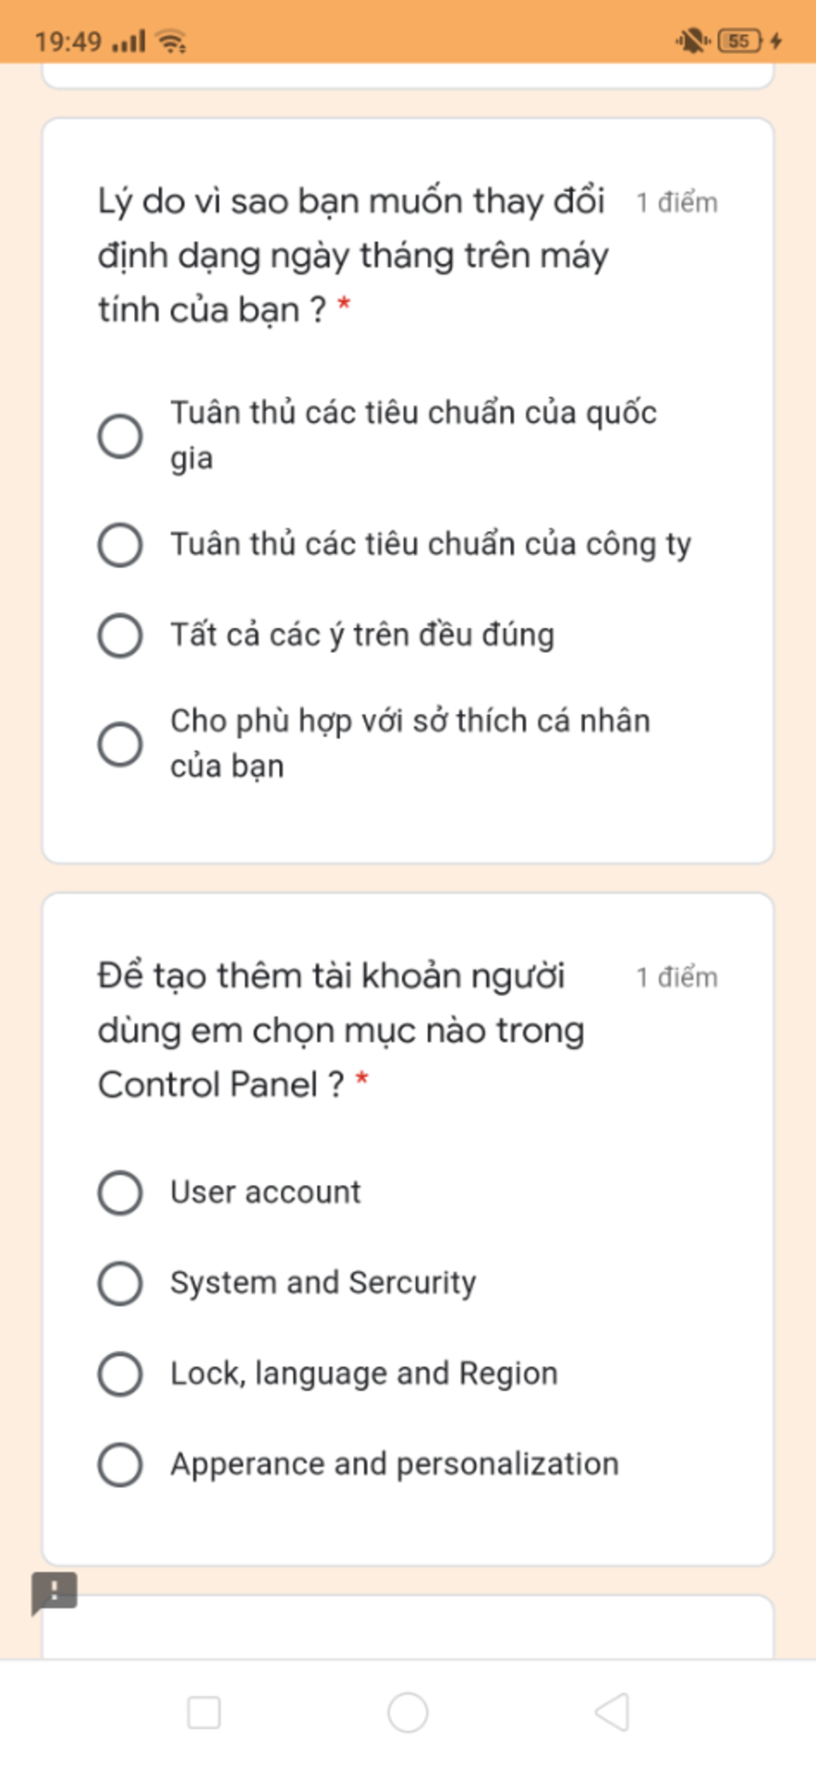816x1767 pixels.
Task: Choose "System and Sercurity" radio option
Action: tap(120, 1283)
